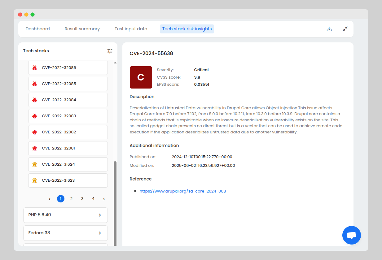The height and width of the screenshot is (260, 382).
Task: Click the collapse fullscreen arrows icon
Action: pyautogui.click(x=345, y=29)
